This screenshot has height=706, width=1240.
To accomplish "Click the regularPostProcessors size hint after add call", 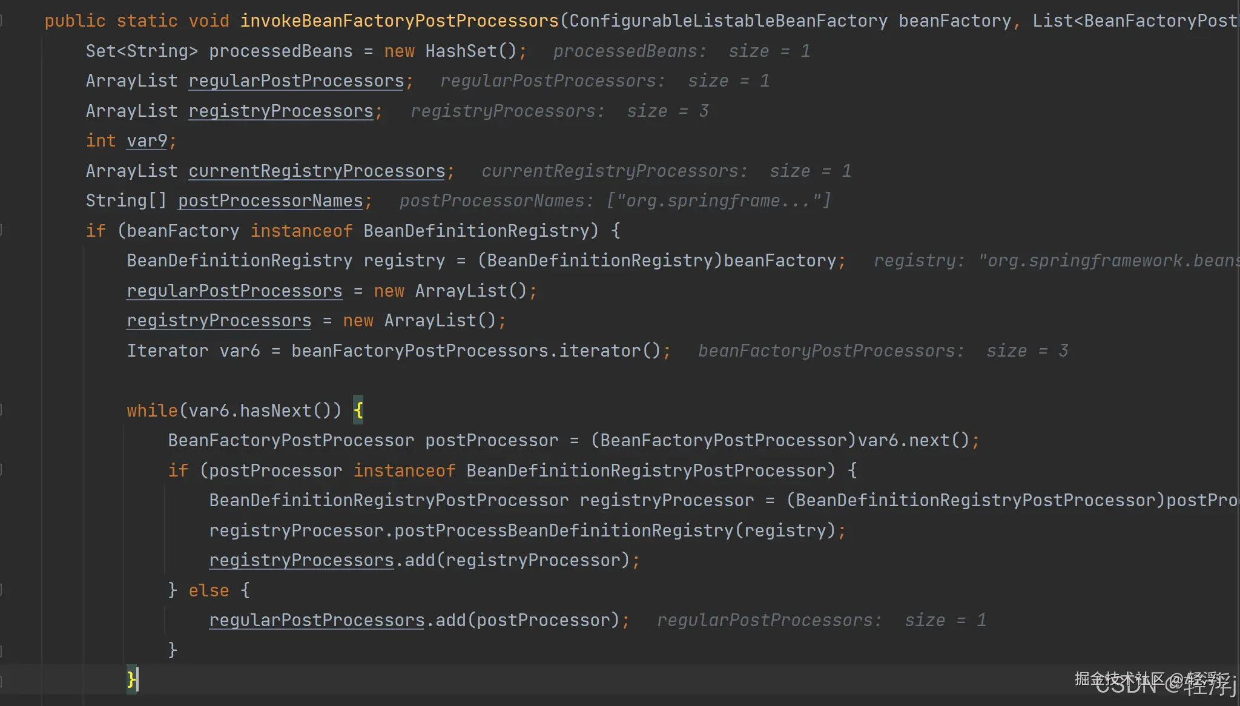I will pyautogui.click(x=821, y=621).
